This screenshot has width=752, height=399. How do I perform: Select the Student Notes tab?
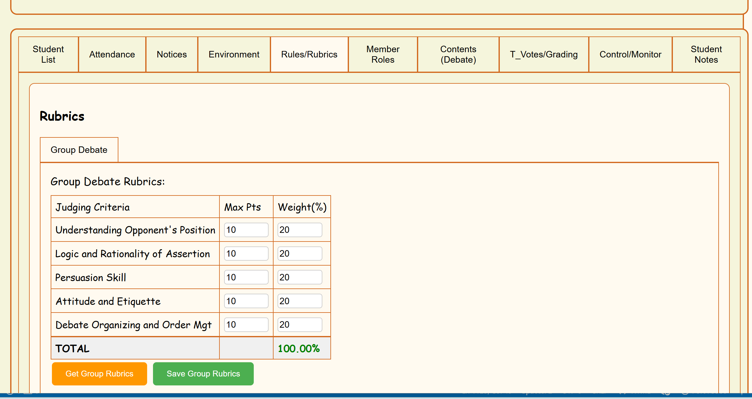[706, 54]
